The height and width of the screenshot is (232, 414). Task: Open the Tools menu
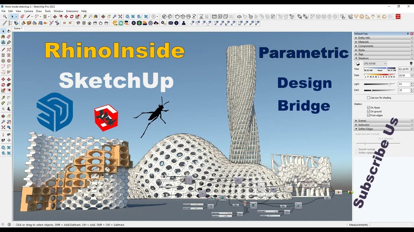tap(48, 11)
